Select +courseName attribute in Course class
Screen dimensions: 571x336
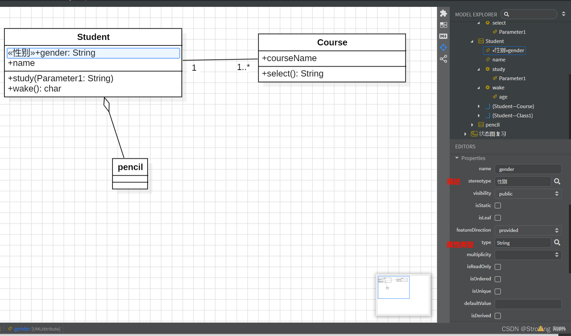tap(289, 58)
